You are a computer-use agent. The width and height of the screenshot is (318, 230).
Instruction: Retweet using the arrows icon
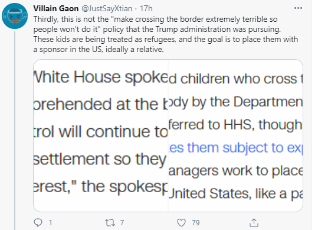[x=110, y=223]
